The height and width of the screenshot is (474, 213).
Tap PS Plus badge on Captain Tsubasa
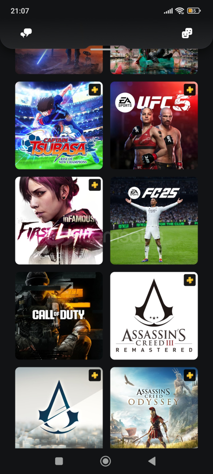95,90
